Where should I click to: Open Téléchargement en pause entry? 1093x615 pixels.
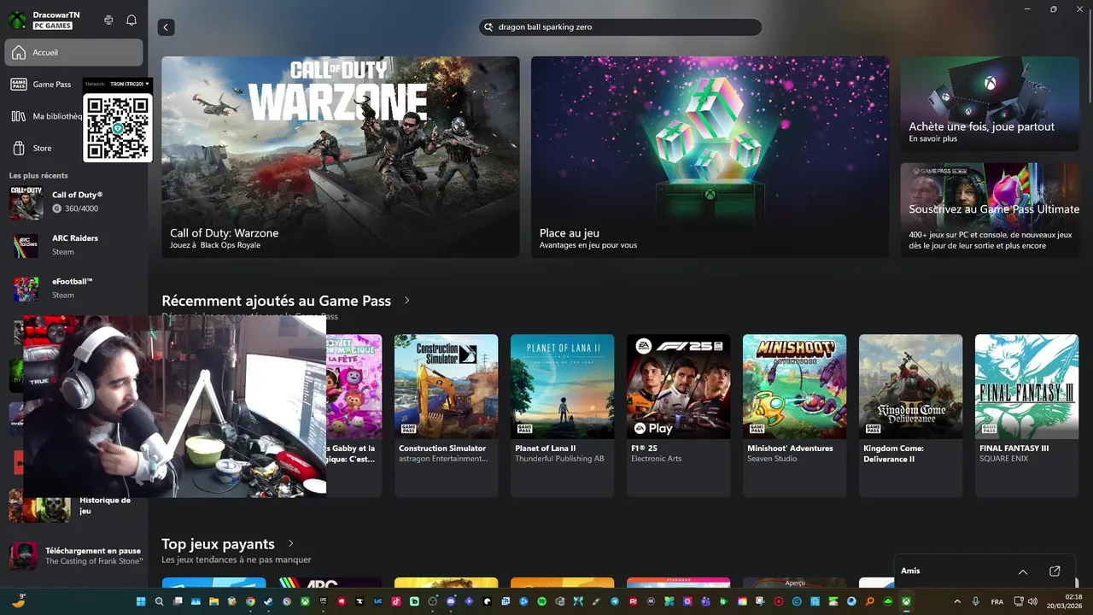tap(75, 555)
